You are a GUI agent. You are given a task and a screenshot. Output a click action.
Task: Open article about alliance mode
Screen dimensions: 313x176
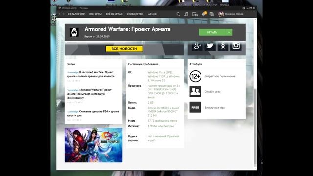pyautogui.click(x=90, y=74)
